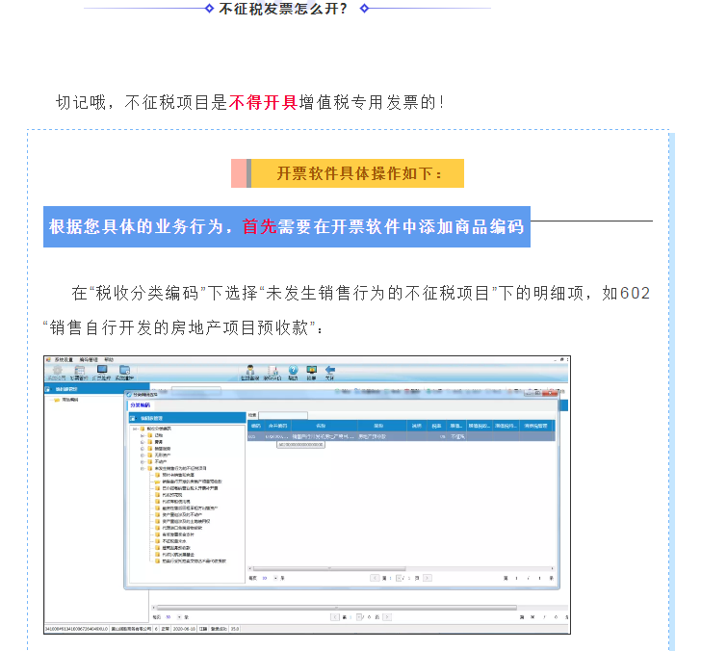Image resolution: width=701 pixels, height=651 pixels.
Task: Select 销售自行开发的房地产项目预收款 item
Action: point(192,482)
